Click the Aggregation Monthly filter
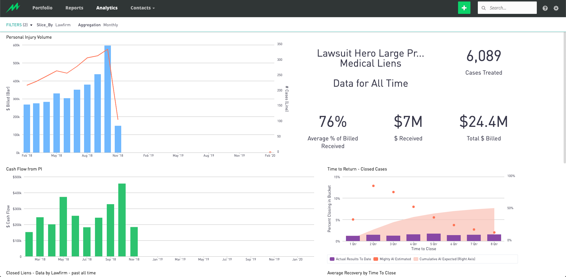 (x=98, y=25)
